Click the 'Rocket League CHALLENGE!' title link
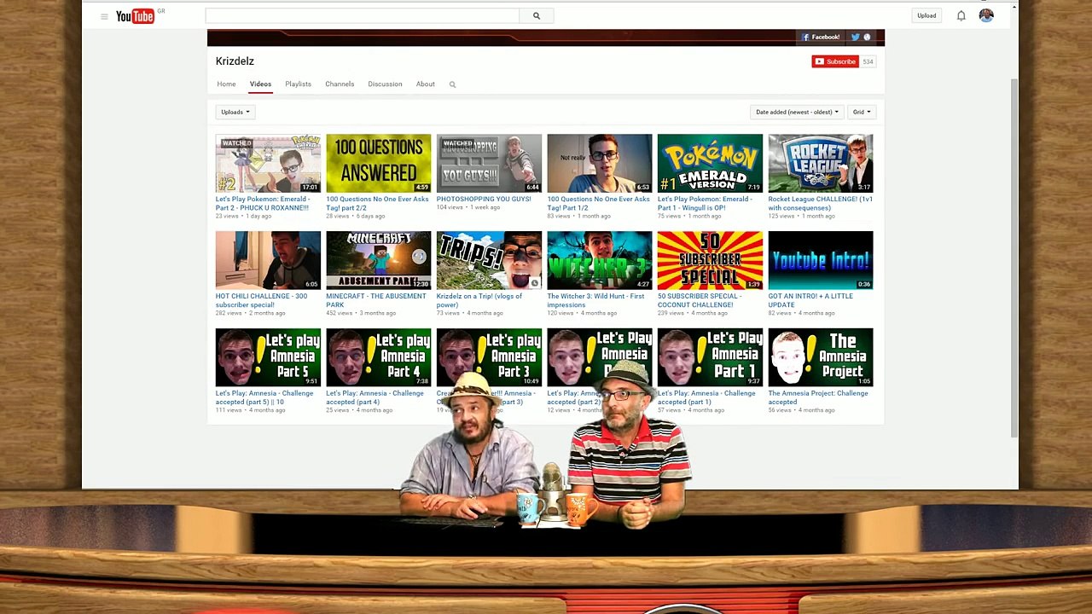 click(x=820, y=204)
